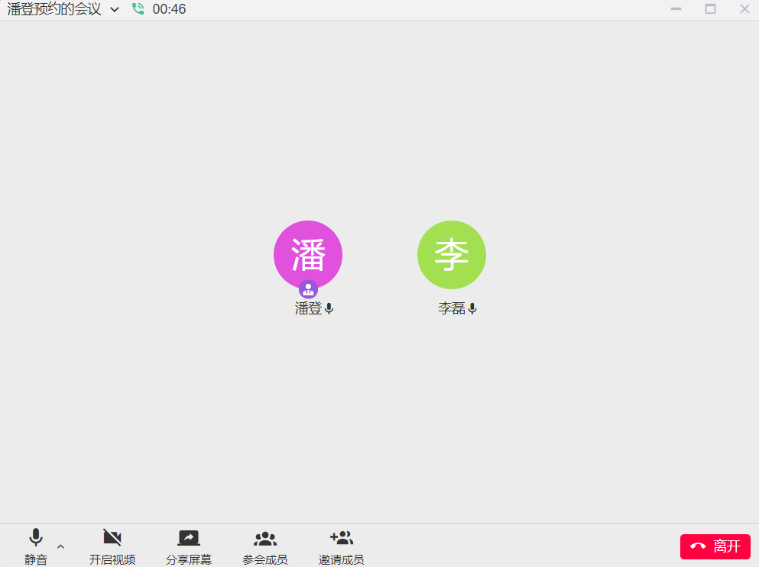Viewport: 759px width, 567px height.
Task: Leave the meeting with 离开 button
Action: pos(715,546)
